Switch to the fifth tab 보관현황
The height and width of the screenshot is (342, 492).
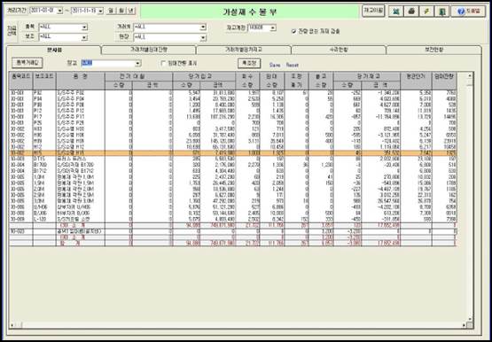pos(433,50)
